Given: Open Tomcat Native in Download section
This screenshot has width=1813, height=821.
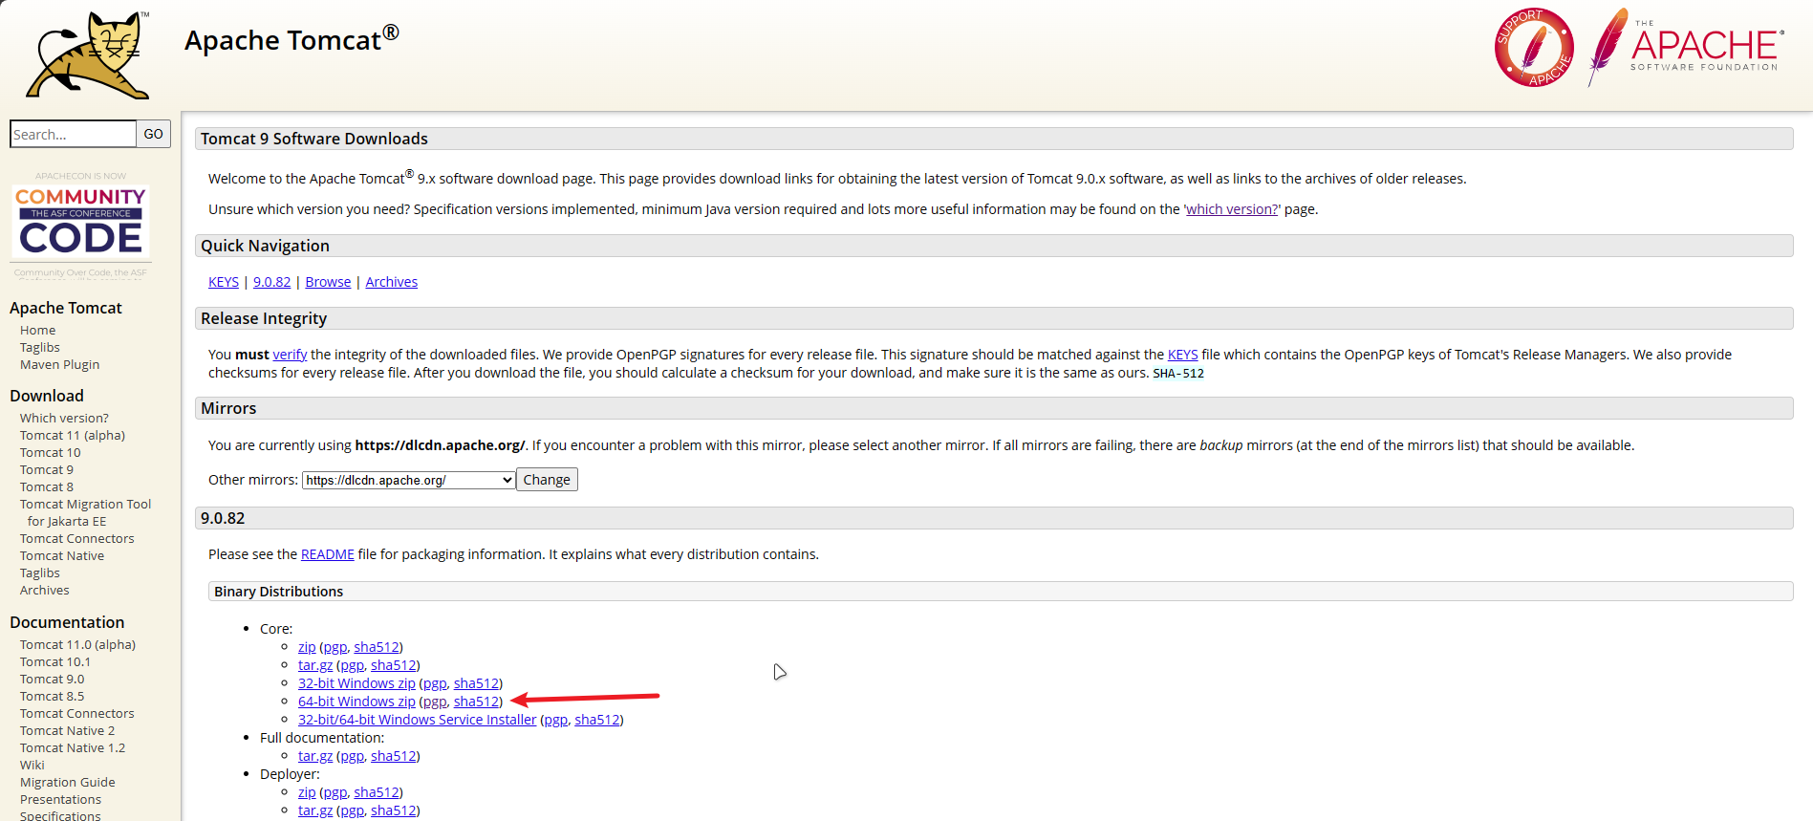Looking at the screenshot, I should (x=62, y=556).
